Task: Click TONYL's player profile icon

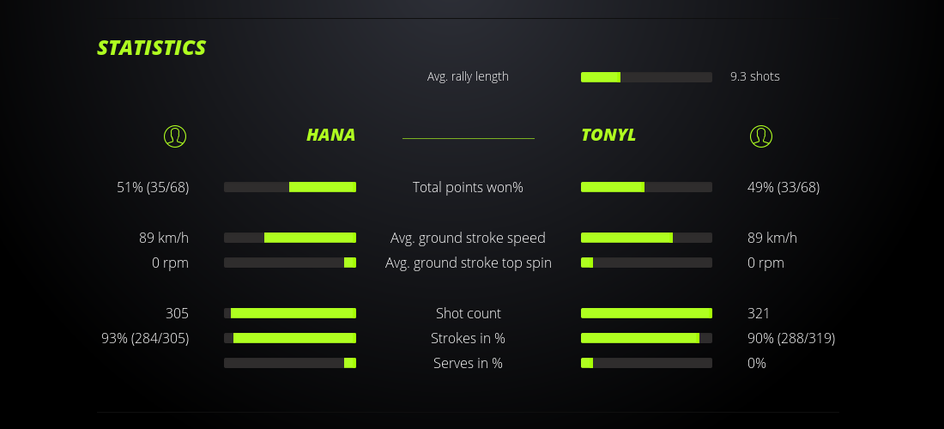Action: coord(760,136)
